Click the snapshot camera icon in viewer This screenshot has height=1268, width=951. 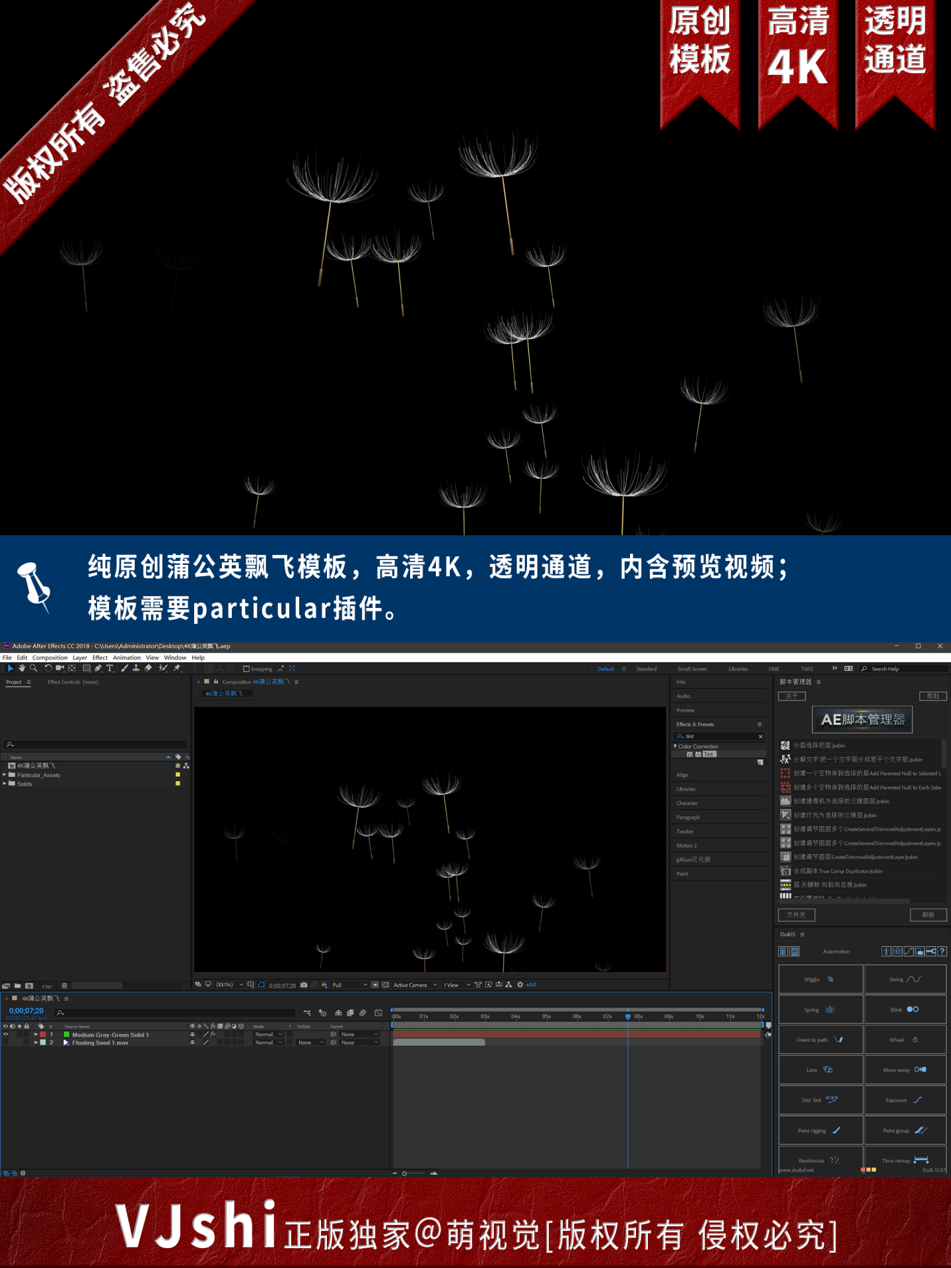[304, 985]
